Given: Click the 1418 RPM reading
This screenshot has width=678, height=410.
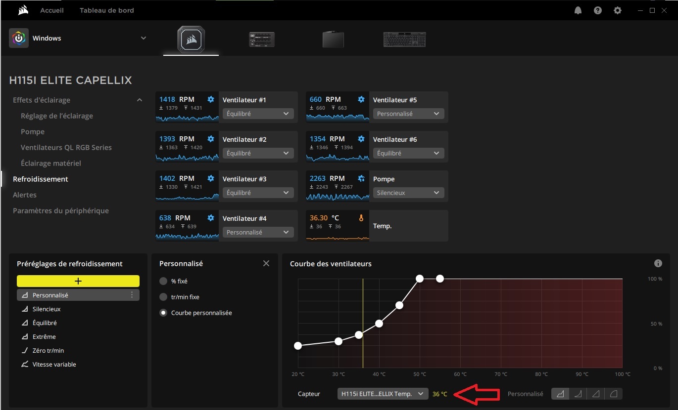Looking at the screenshot, I should click(177, 99).
